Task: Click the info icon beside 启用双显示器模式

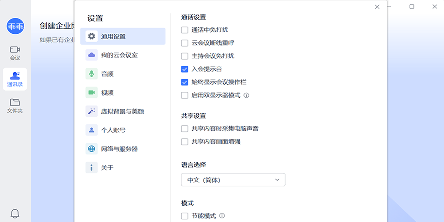Action: tap(246, 95)
